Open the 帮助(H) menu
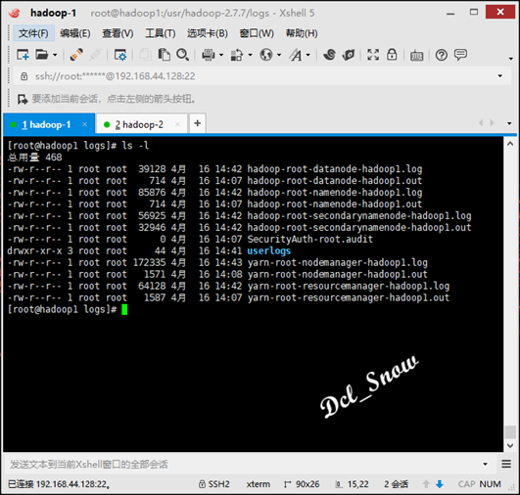This screenshot has width=520, height=495. pos(302,33)
